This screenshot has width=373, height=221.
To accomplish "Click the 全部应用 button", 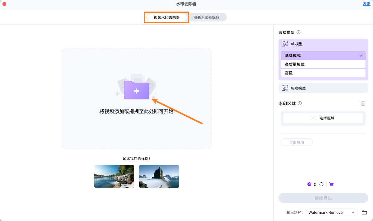I will pyautogui.click(x=297, y=142).
